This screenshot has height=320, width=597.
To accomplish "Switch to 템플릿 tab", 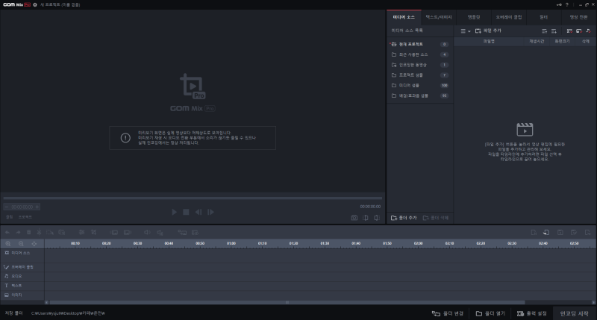I will [474, 17].
